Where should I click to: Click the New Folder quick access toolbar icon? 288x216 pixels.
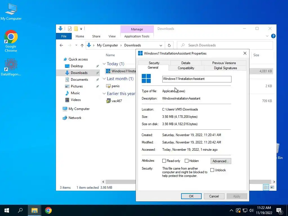coord(76,29)
